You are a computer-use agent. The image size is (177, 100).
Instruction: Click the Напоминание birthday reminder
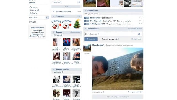click(x=37, y=32)
